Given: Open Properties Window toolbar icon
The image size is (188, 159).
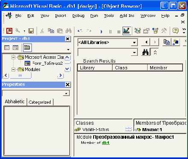Looking at the screenshot, I should pyautogui.click(x=146, y=31).
